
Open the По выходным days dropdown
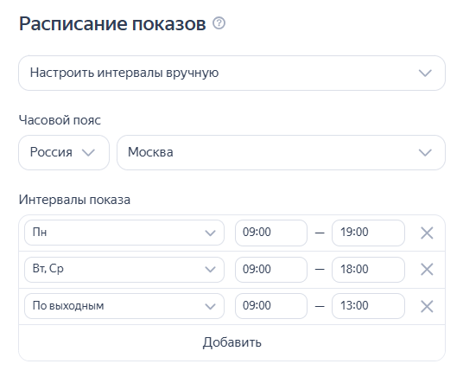tap(124, 306)
